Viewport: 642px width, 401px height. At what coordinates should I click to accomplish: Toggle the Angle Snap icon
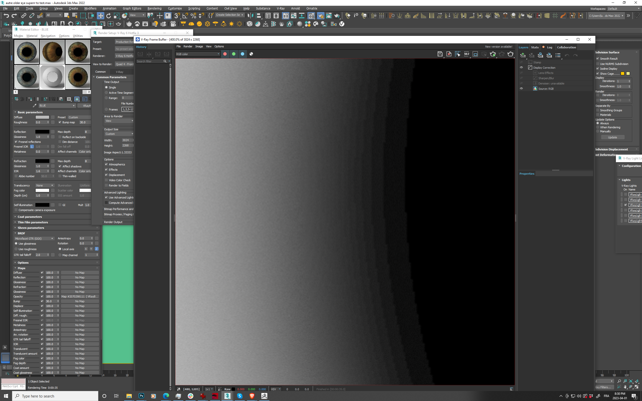click(x=185, y=16)
